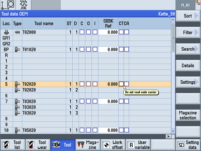Viewport: 201px width, 151px height.
Task: Open the Sort submenu
Action: pos(188,16)
